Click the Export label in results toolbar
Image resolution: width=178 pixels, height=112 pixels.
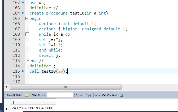point(80,95)
